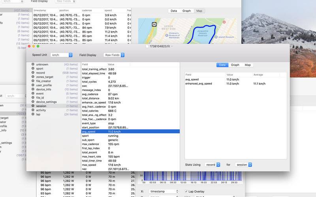Open the Speed Unit km/h dropdown

click(x=62, y=55)
